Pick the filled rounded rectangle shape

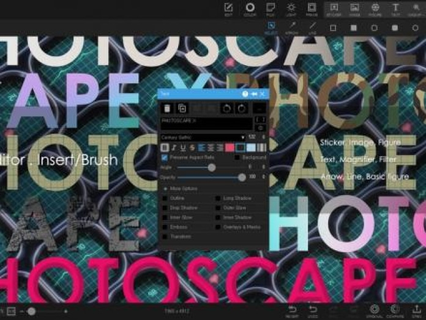pos(395,28)
